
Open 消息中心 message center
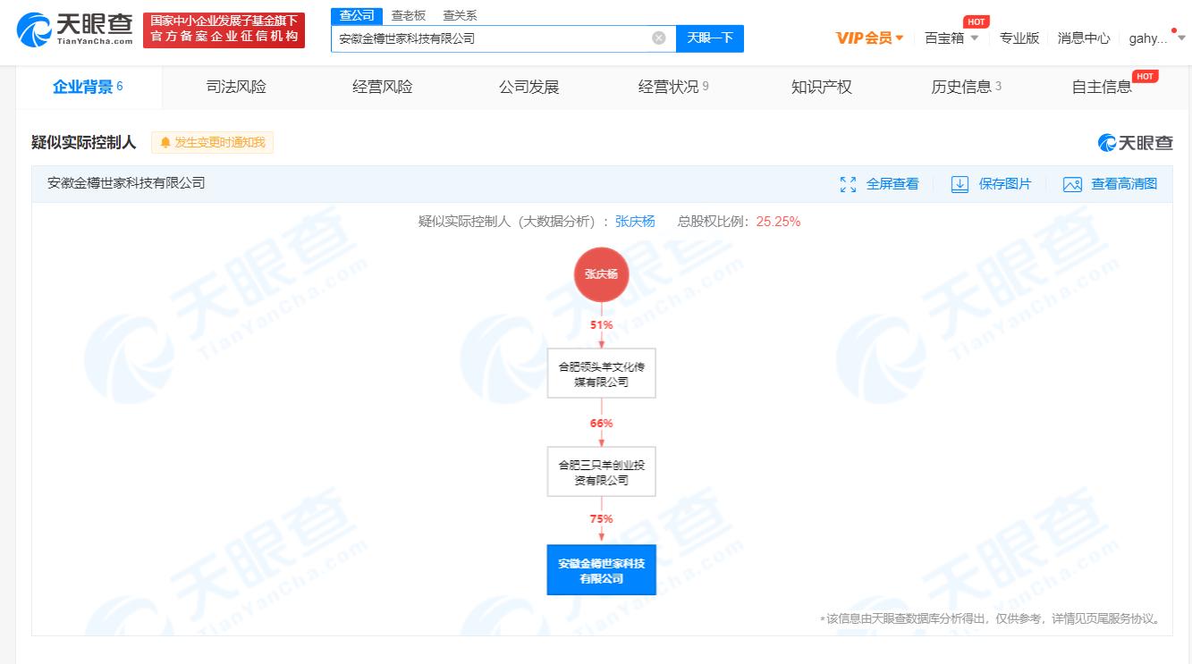[x=1083, y=38]
